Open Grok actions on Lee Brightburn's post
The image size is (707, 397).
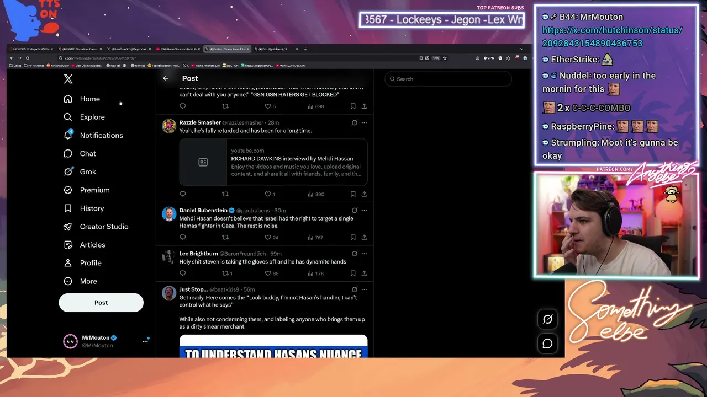355,254
